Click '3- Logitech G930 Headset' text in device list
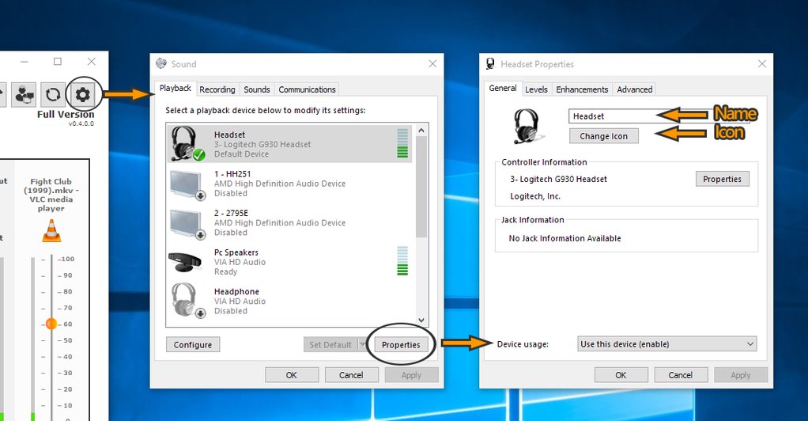The height and width of the screenshot is (421, 808). tap(262, 145)
